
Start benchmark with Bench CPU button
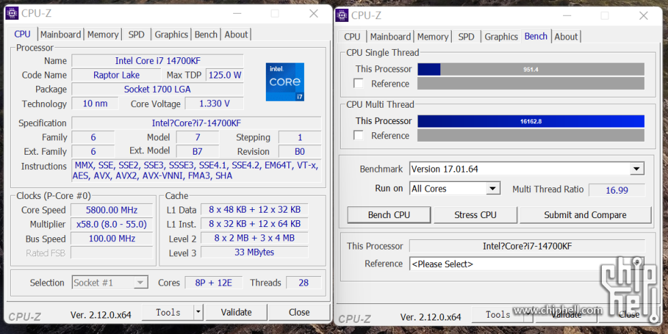[389, 215]
